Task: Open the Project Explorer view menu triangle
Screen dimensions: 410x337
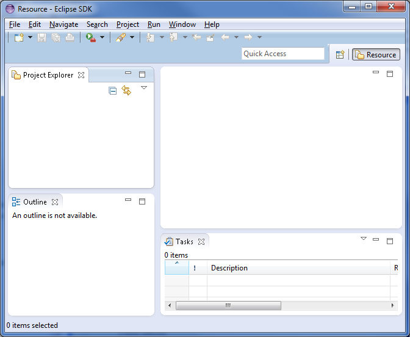Action: click(144, 88)
